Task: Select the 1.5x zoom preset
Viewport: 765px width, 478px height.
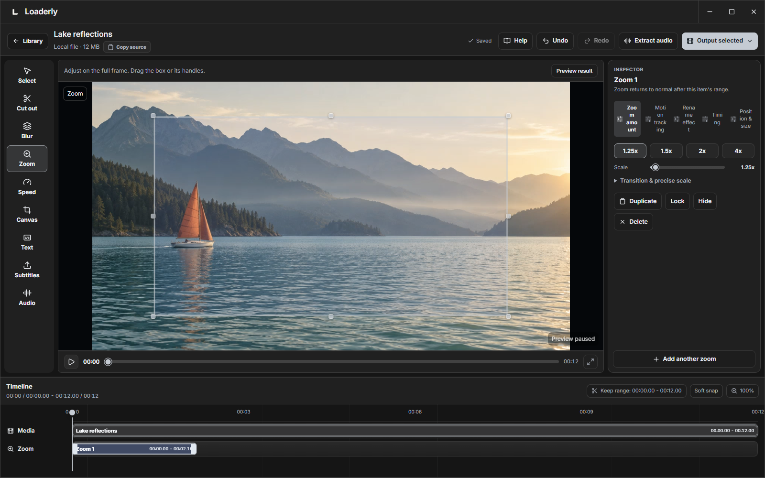Action: 666,151
